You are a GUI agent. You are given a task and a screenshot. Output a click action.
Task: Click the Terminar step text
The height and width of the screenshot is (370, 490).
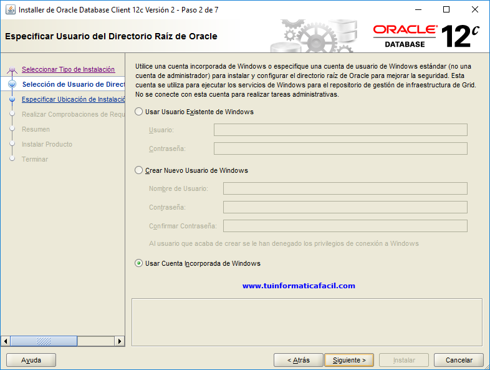coord(35,159)
